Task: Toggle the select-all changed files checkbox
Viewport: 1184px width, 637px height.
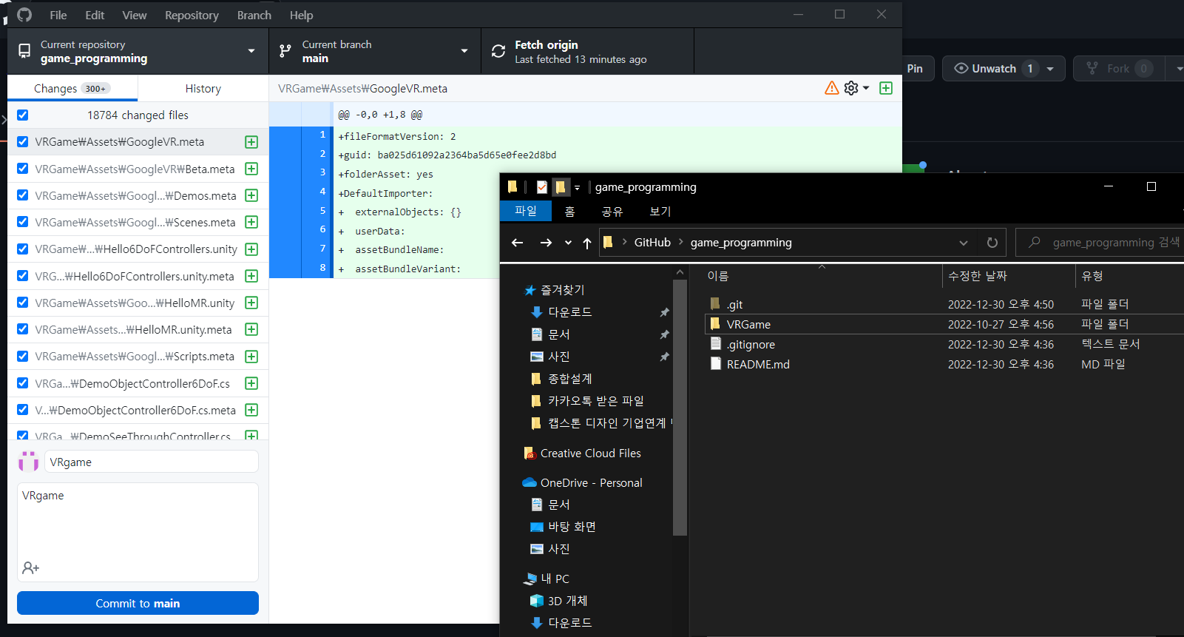Action: pos(22,115)
